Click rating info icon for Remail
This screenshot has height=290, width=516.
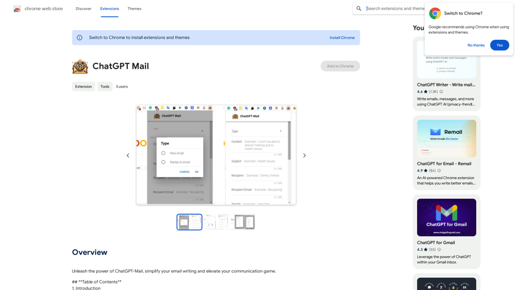coord(439,171)
